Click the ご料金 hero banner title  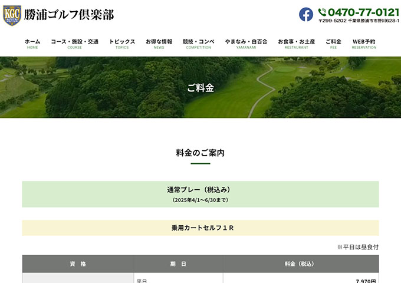click(200, 88)
